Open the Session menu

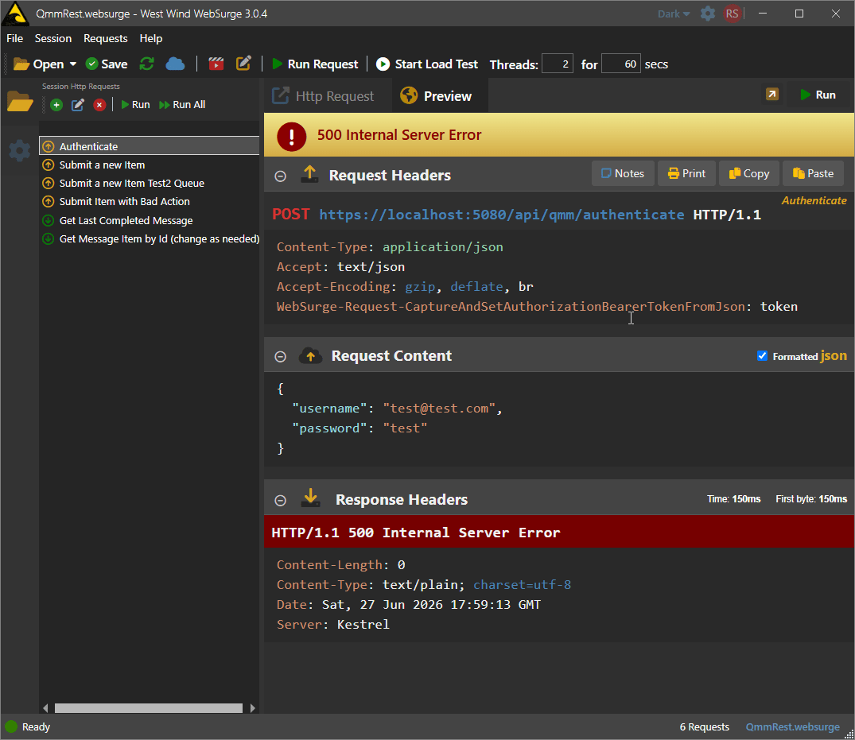53,38
